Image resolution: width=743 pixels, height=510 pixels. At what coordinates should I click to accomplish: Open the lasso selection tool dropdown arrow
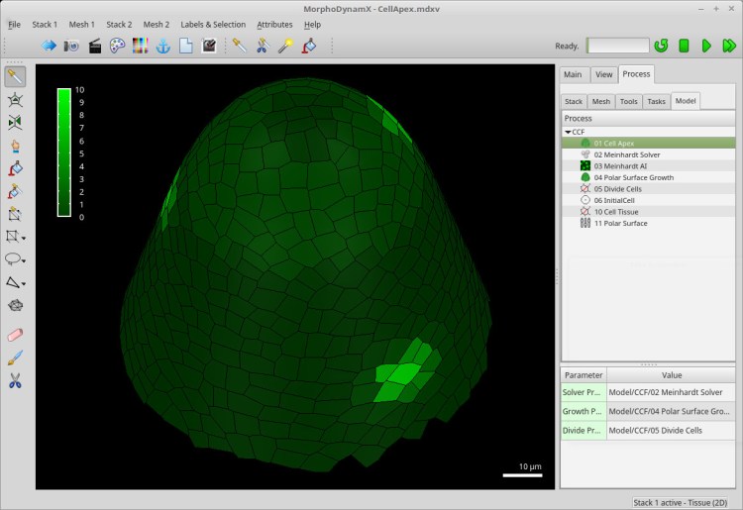coord(24,261)
